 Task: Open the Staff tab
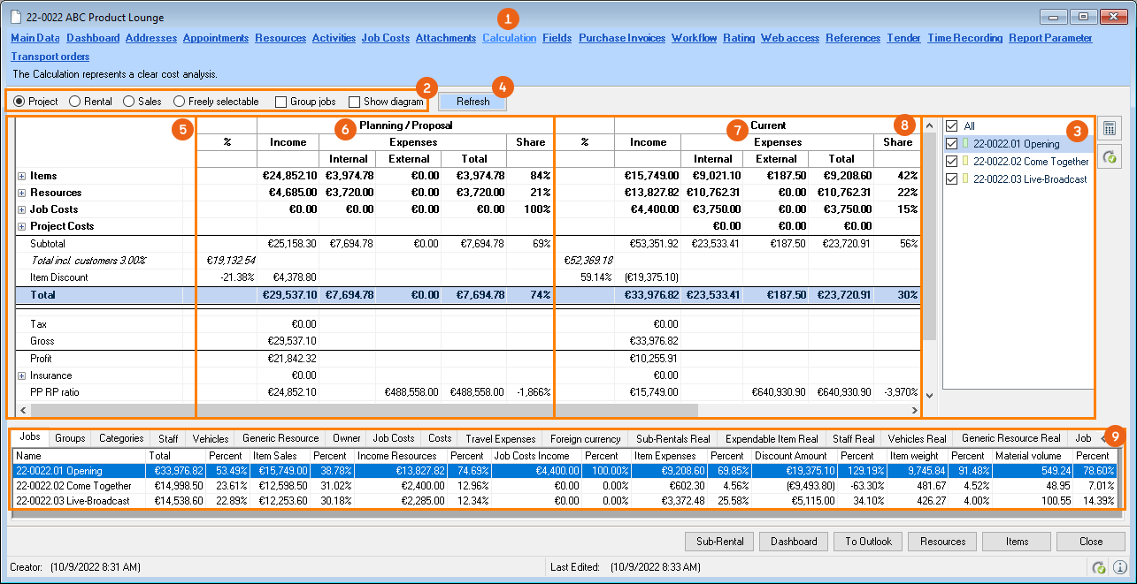(168, 438)
